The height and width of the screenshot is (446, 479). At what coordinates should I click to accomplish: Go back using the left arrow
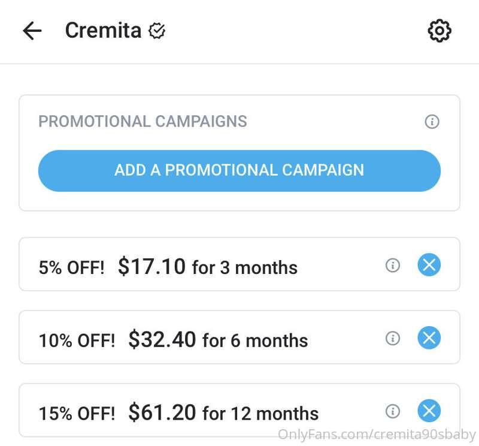click(32, 31)
